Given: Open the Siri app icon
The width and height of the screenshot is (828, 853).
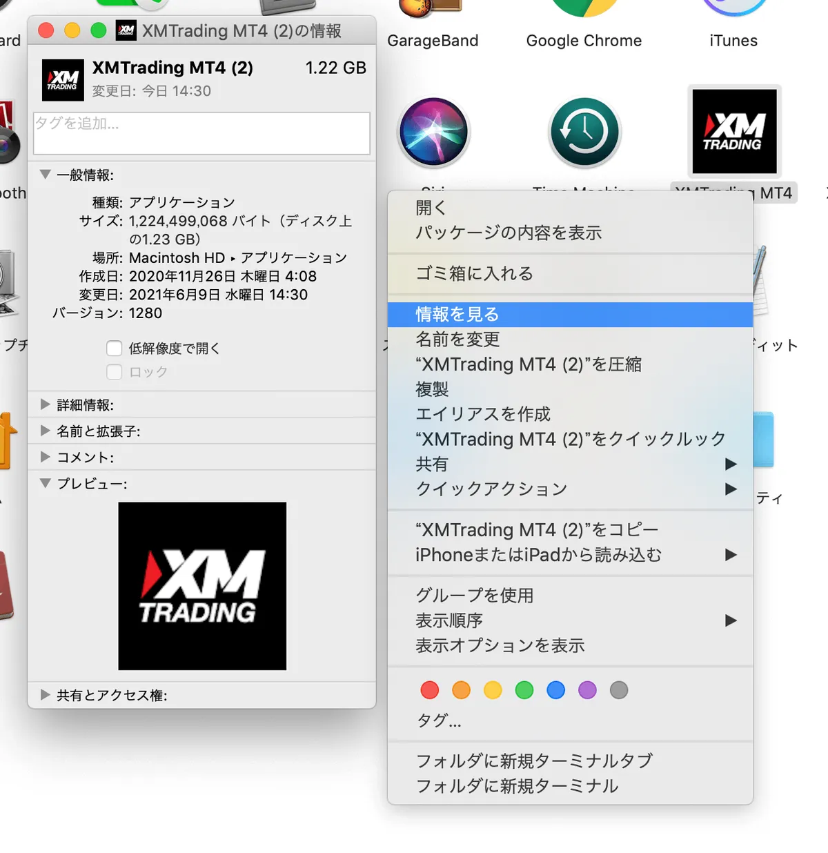Looking at the screenshot, I should click(433, 132).
